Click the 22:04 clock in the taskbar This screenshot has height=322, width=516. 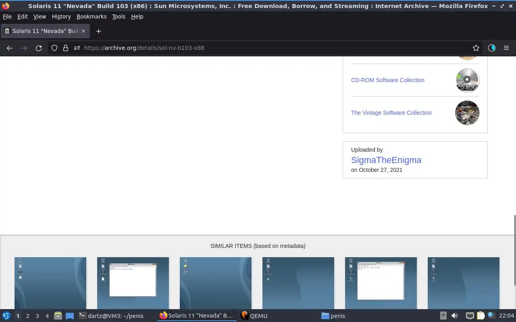point(506,316)
